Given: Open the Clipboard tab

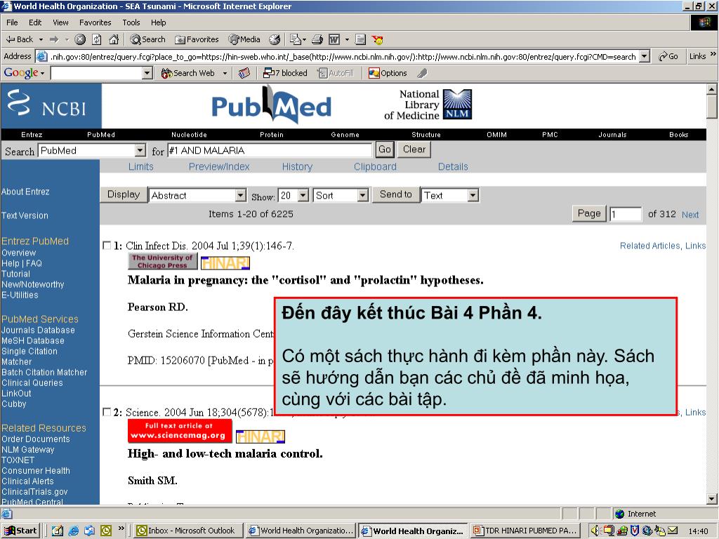Looking at the screenshot, I should click(375, 167).
